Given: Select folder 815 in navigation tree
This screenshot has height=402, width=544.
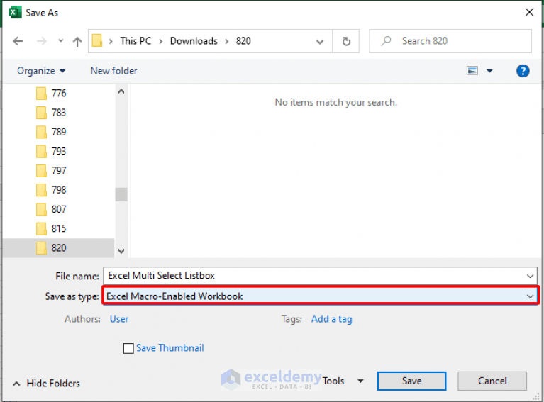Looking at the screenshot, I should click(59, 229).
